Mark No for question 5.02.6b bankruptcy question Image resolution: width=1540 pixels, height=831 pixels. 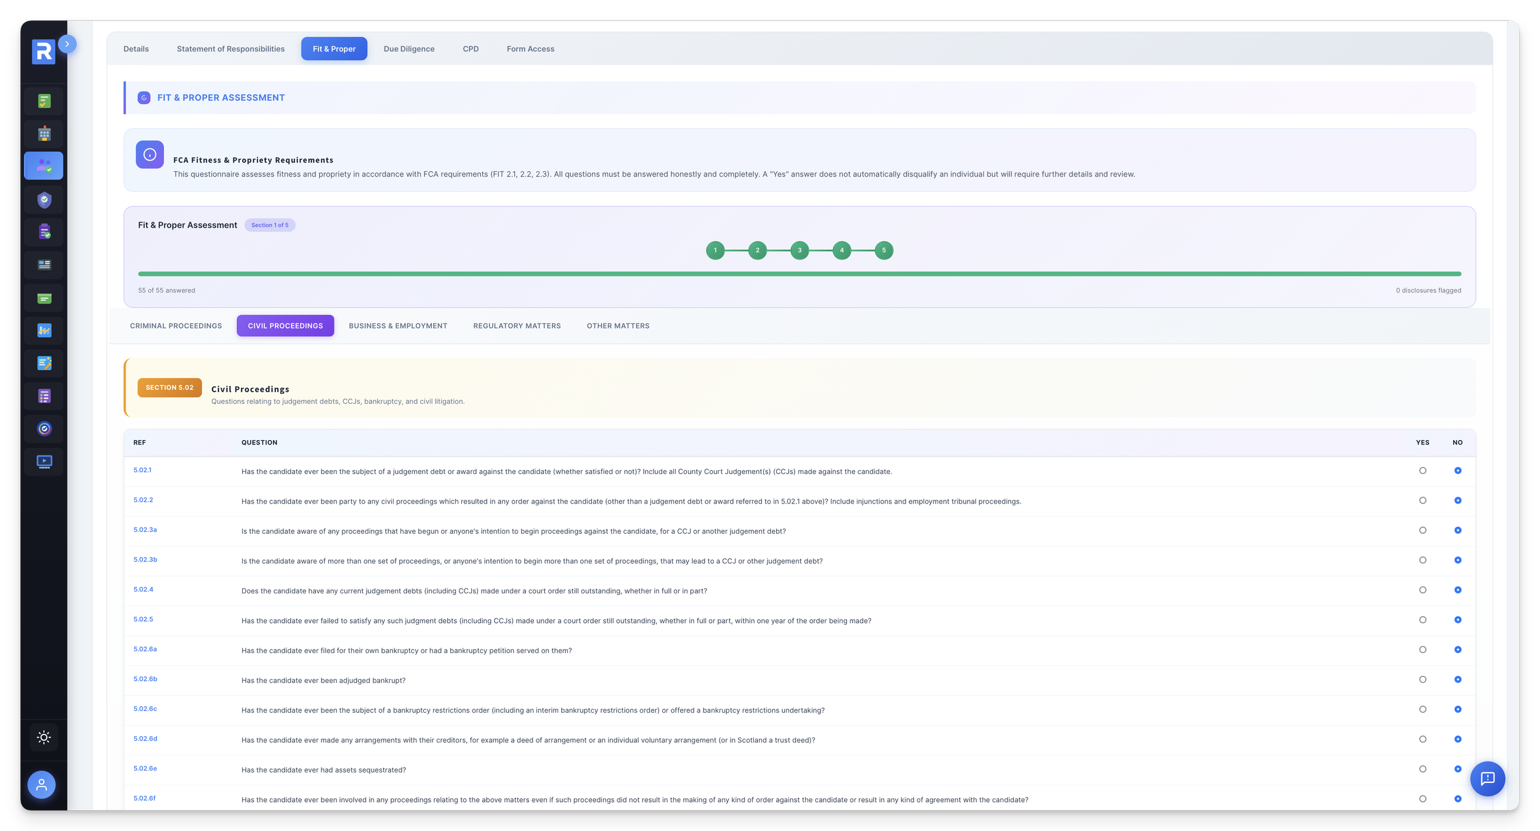pos(1458,680)
